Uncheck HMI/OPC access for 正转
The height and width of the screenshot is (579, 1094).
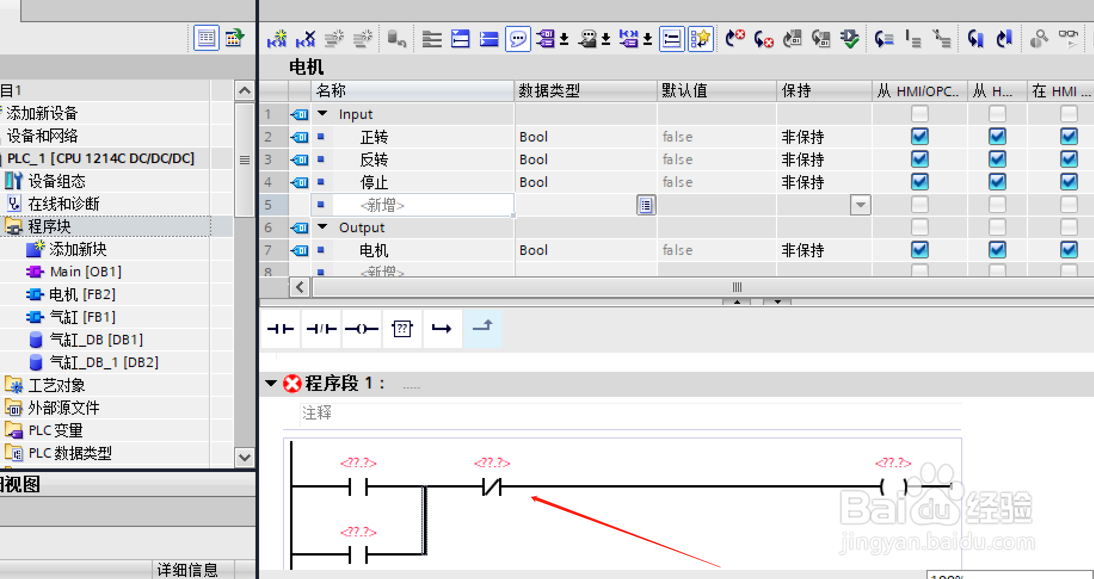pyautogui.click(x=919, y=137)
